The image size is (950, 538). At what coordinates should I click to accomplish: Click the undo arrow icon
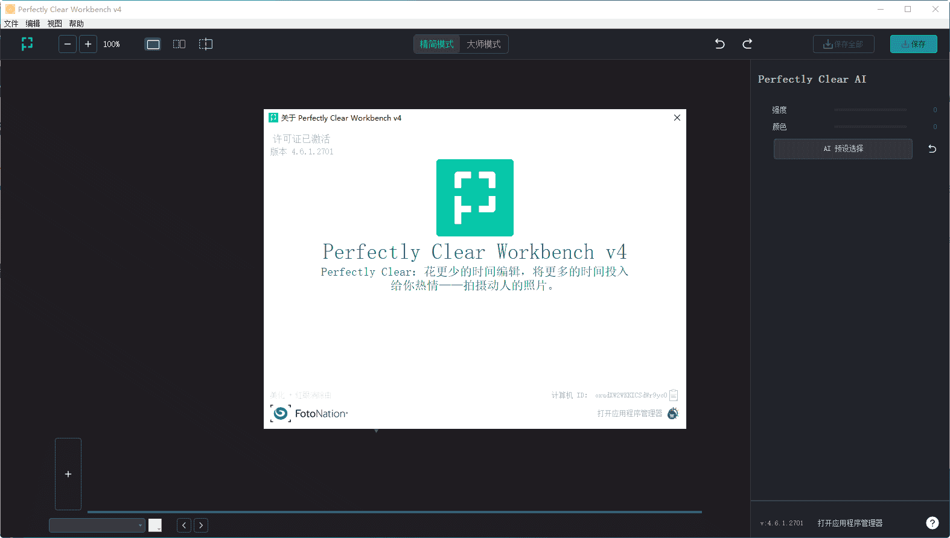[x=719, y=44]
